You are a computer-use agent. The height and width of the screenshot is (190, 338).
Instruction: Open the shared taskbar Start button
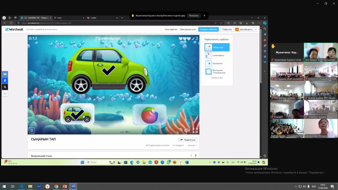click(82, 162)
